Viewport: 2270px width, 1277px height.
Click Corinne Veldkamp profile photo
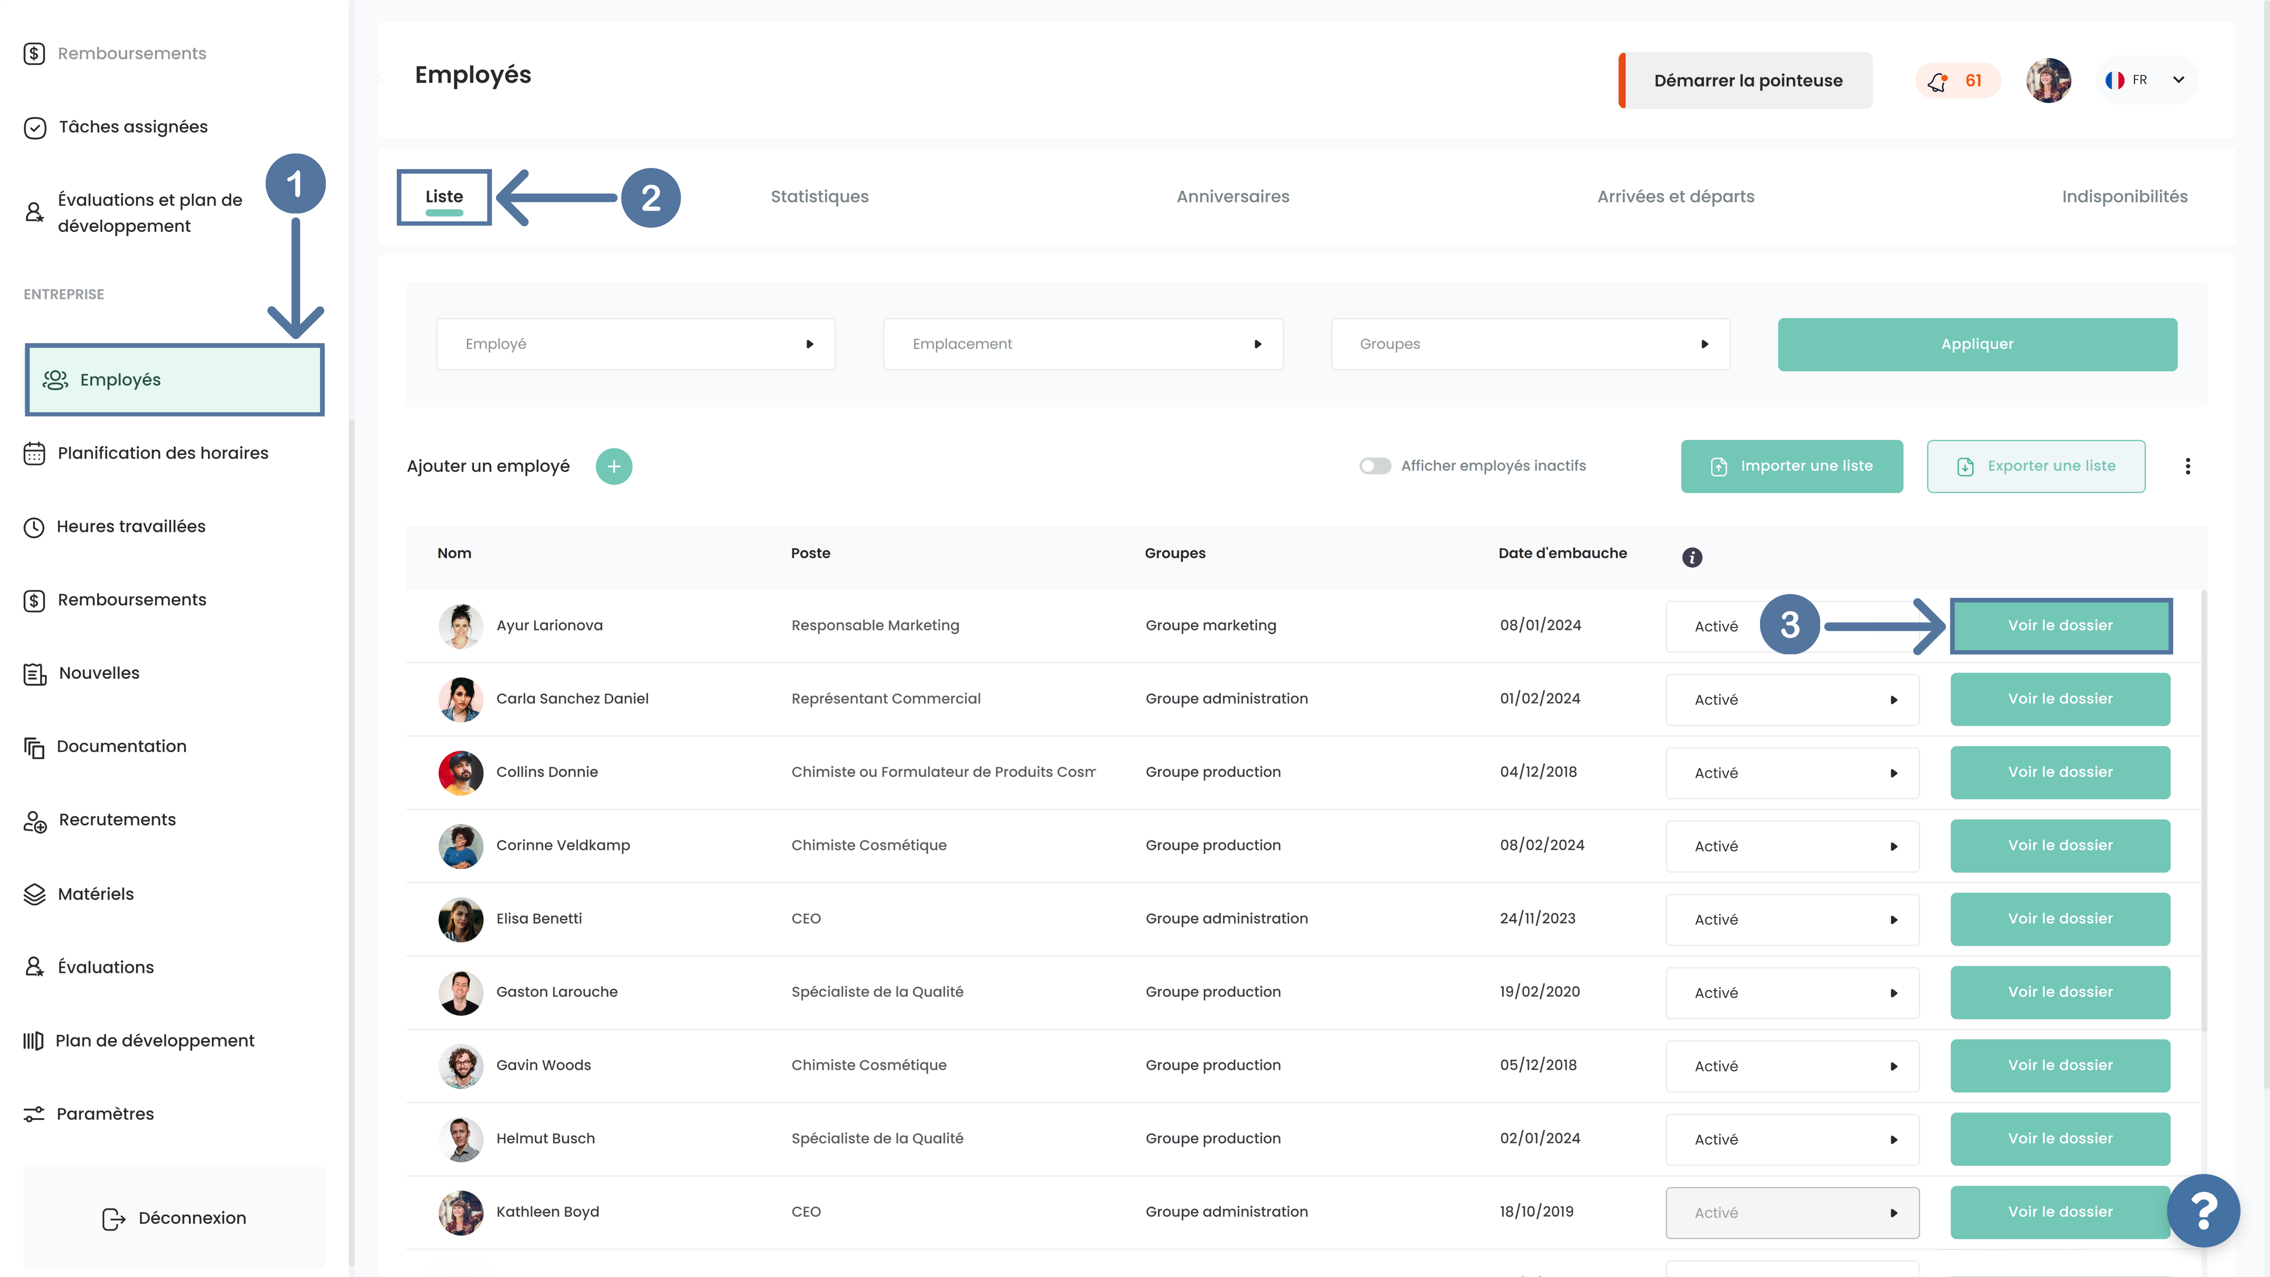click(461, 846)
